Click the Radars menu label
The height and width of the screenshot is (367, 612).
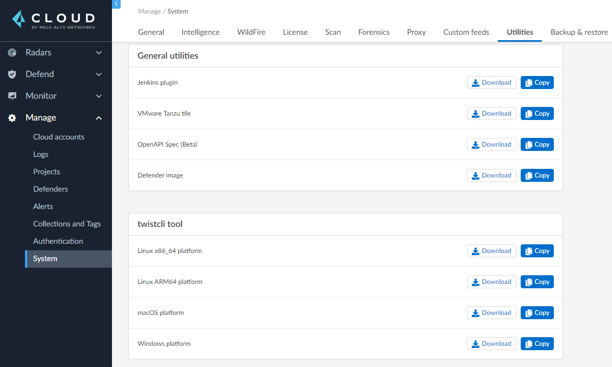coord(38,52)
